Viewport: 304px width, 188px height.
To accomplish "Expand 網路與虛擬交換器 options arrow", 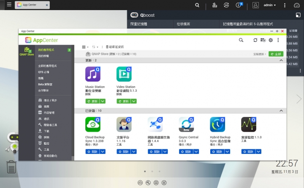I will point(165,152).
